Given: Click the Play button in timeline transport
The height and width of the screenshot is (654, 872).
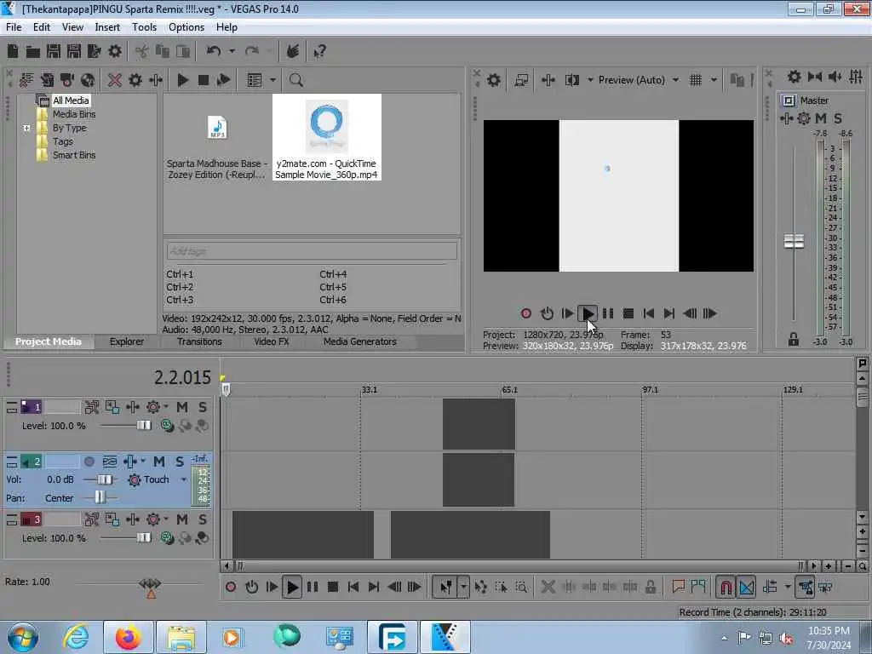Looking at the screenshot, I should [x=292, y=587].
